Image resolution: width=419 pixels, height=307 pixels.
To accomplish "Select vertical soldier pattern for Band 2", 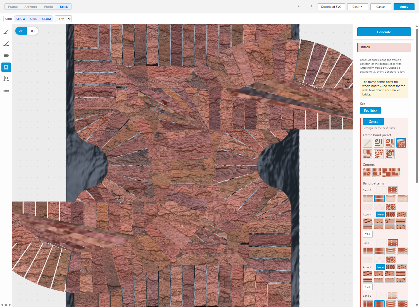I will [x=379, y=251].
